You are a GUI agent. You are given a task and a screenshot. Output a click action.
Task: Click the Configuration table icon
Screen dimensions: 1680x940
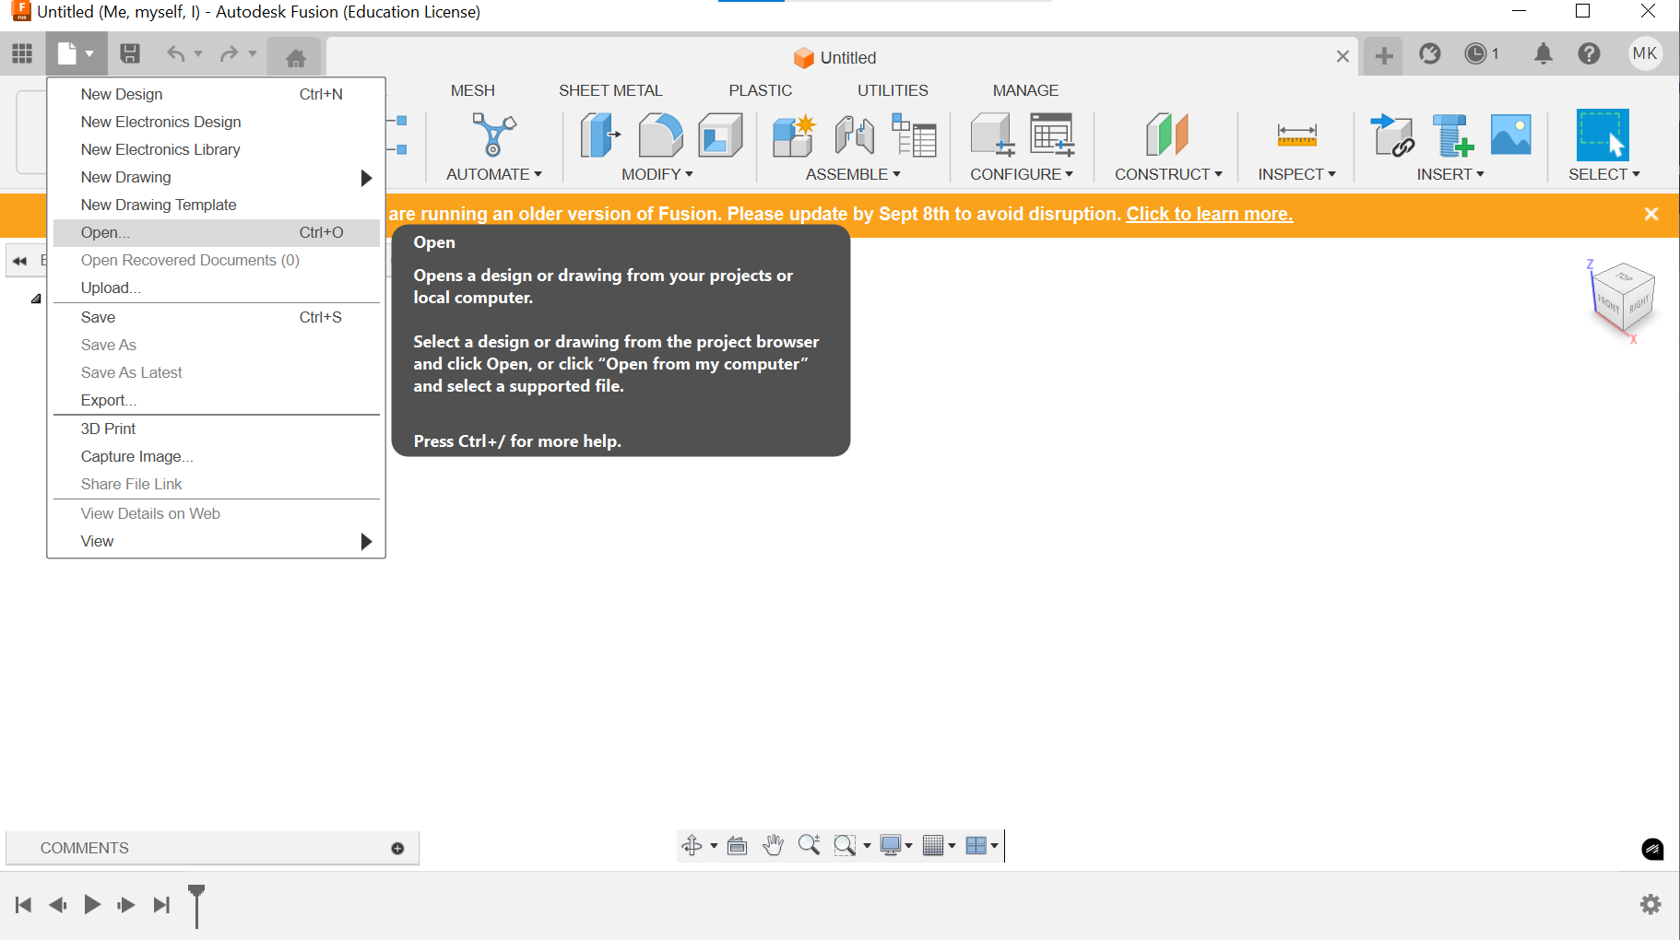pyautogui.click(x=1052, y=135)
